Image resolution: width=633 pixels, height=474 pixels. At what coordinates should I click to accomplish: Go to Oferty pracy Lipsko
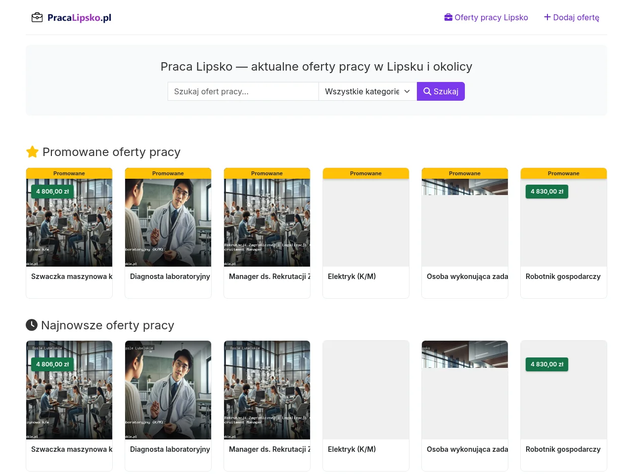[x=486, y=17]
